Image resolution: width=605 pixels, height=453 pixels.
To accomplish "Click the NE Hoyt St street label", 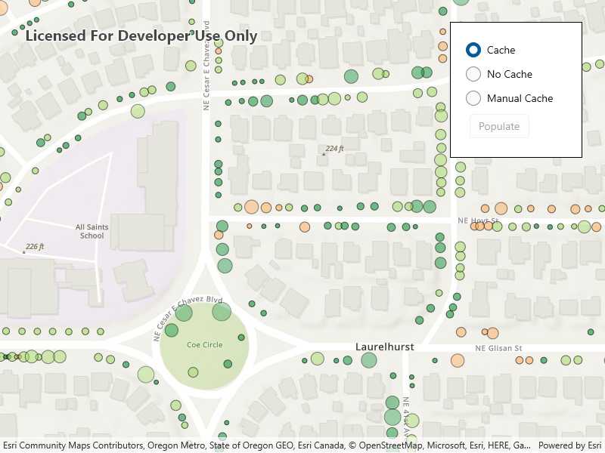I will click(477, 220).
